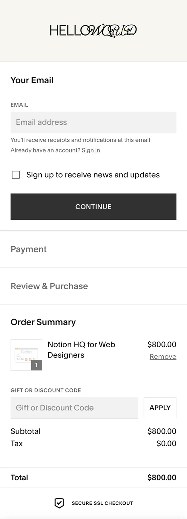Viewport: 187px width, 519px height.
Task: Click the "Sign up to receive news" label
Action: [93, 175]
